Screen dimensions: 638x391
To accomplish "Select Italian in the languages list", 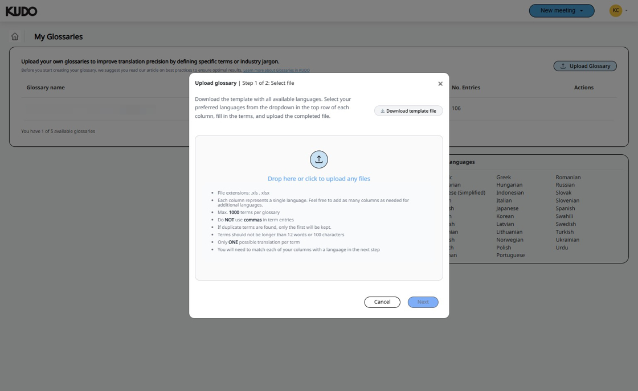I will 504,200.
